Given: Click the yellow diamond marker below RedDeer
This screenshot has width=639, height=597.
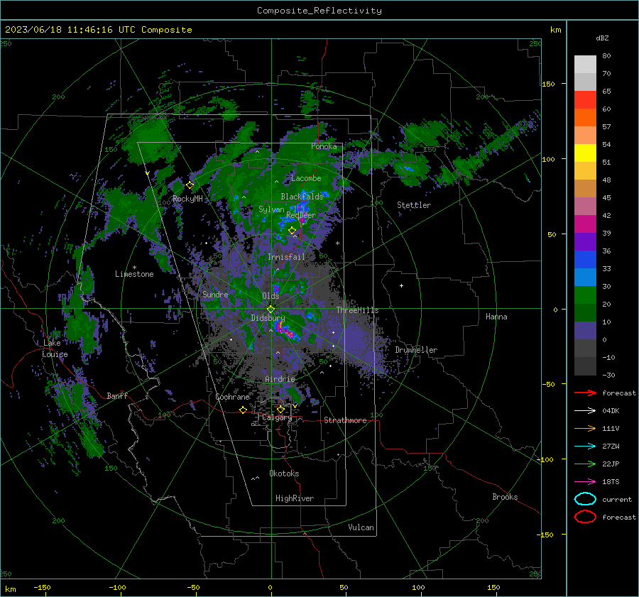Looking at the screenshot, I should click(293, 231).
